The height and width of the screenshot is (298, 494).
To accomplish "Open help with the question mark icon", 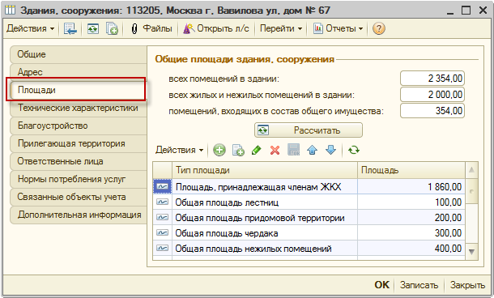I will 379,28.
